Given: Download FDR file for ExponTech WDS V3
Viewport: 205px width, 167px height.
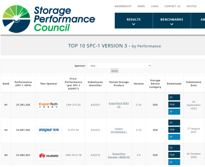Looking at the screenshot, I should [x=174, y=104].
